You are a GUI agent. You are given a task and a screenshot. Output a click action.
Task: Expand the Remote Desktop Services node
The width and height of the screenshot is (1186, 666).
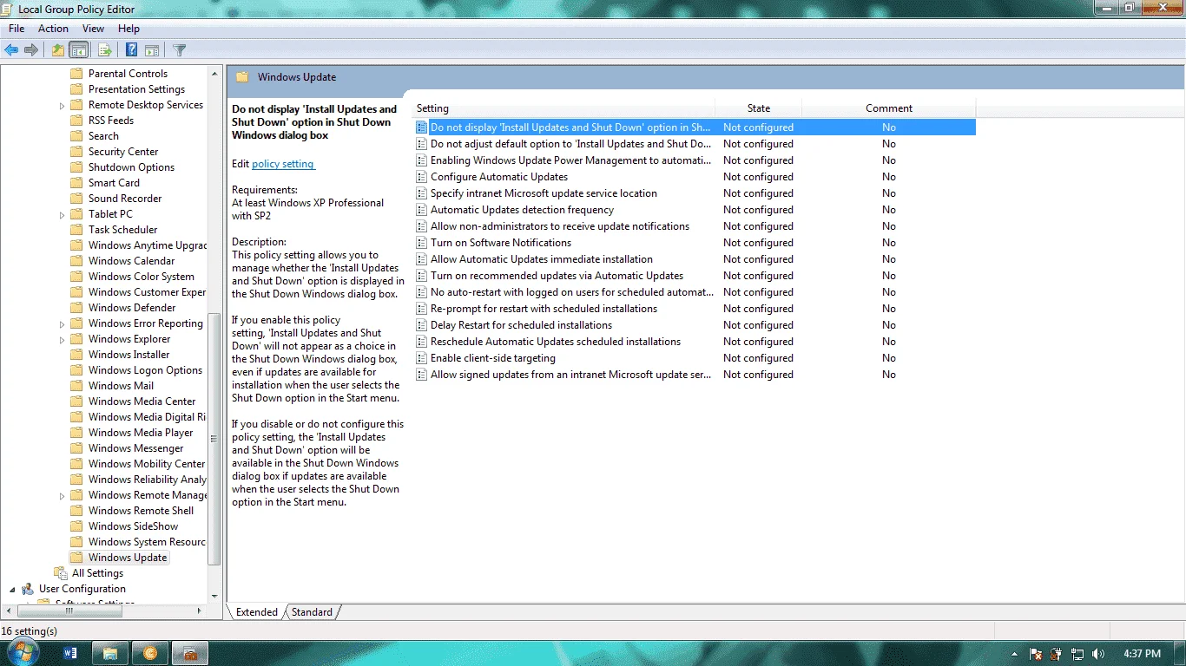pos(62,106)
